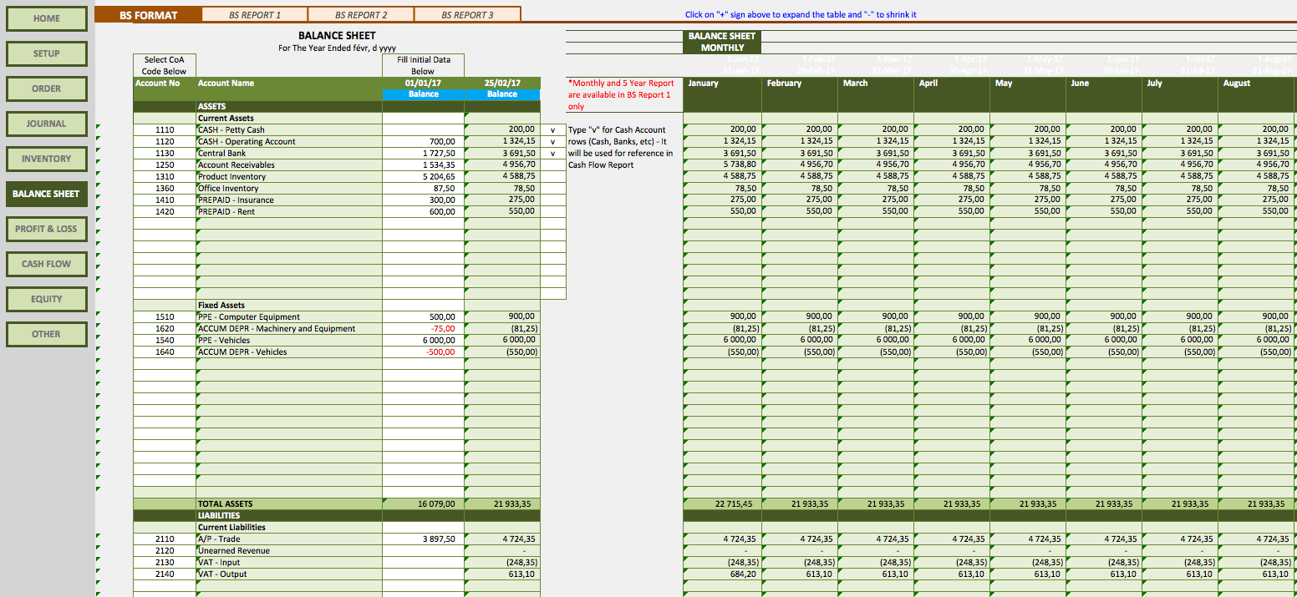
Task: Select account number cell 1130
Action: (x=165, y=154)
